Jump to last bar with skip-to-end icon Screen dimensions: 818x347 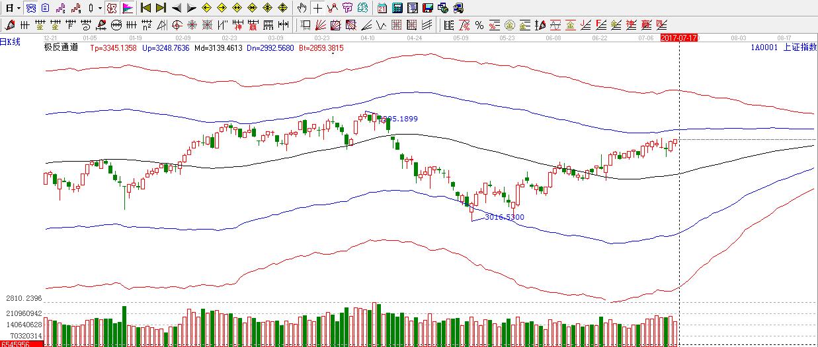[x=161, y=9]
